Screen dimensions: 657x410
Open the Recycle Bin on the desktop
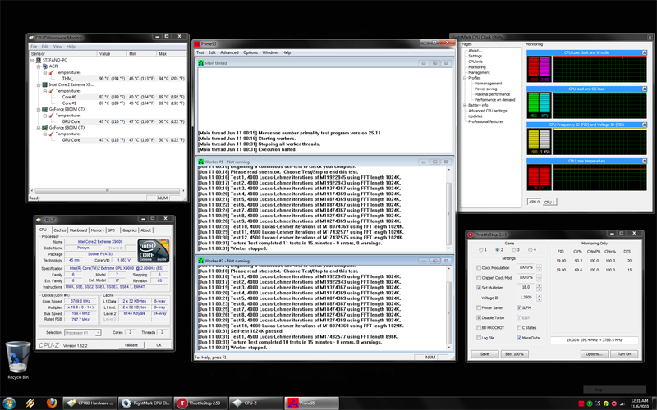17,359
